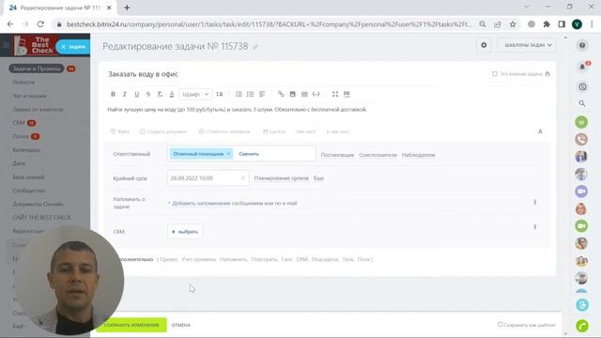This screenshot has width=601, height=338.
Task: Open the Шрифт font dropdown
Action: coord(195,94)
